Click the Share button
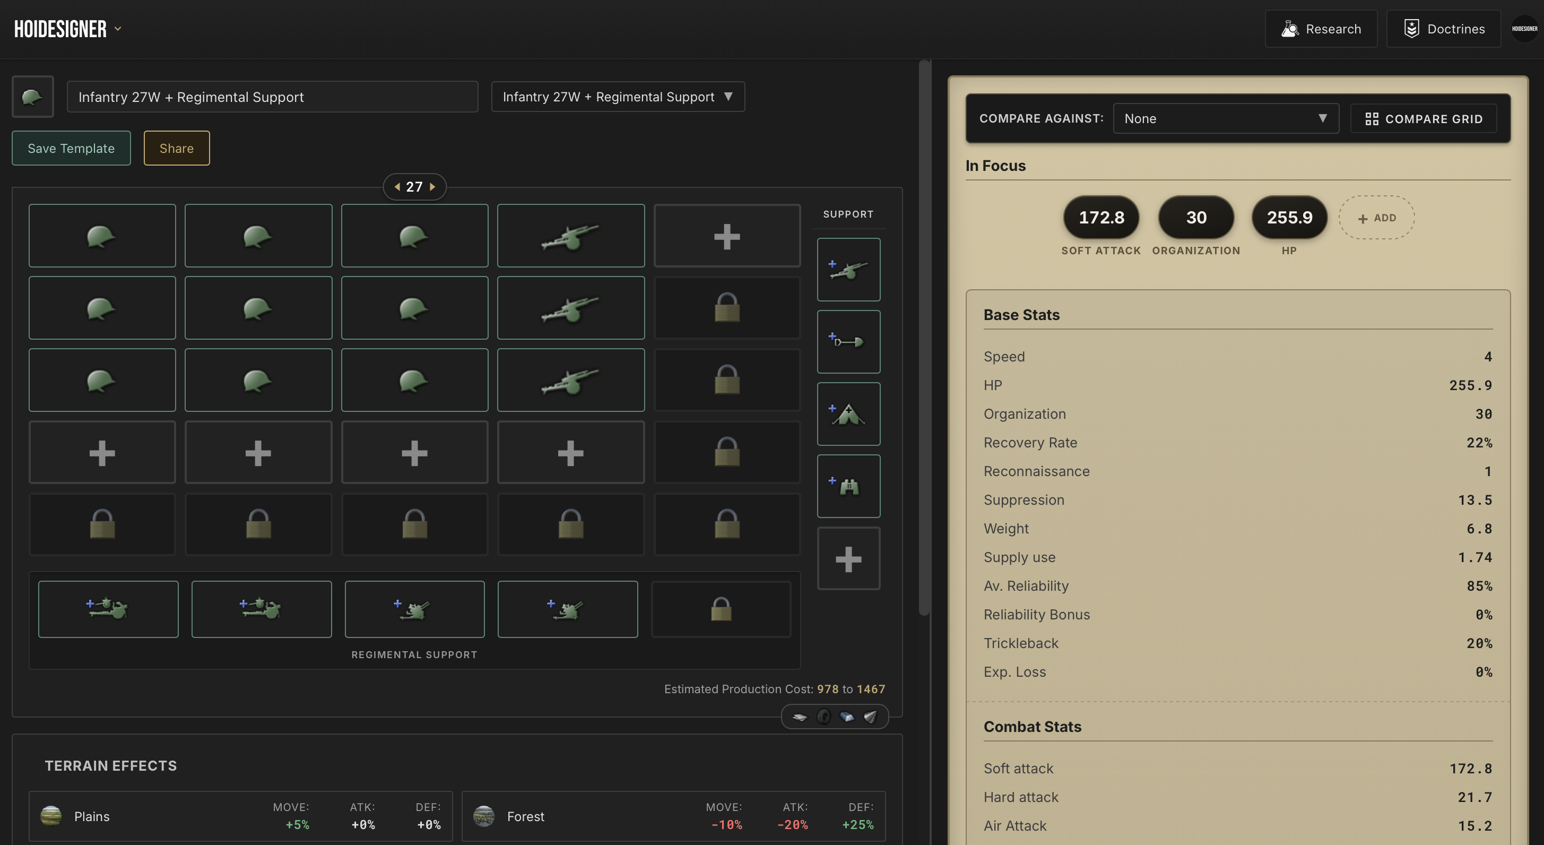Image resolution: width=1544 pixels, height=845 pixels. click(x=177, y=148)
